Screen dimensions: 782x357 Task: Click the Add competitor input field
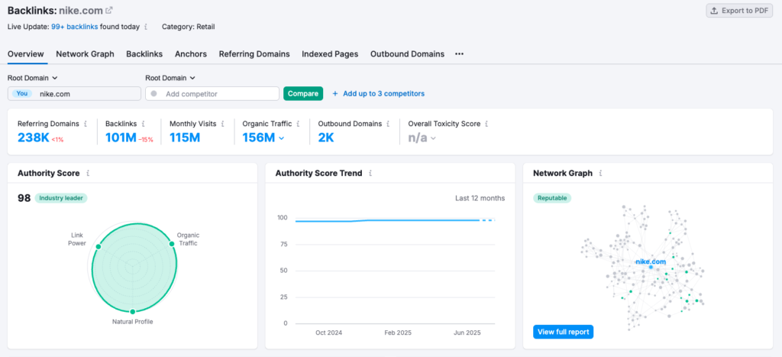212,93
